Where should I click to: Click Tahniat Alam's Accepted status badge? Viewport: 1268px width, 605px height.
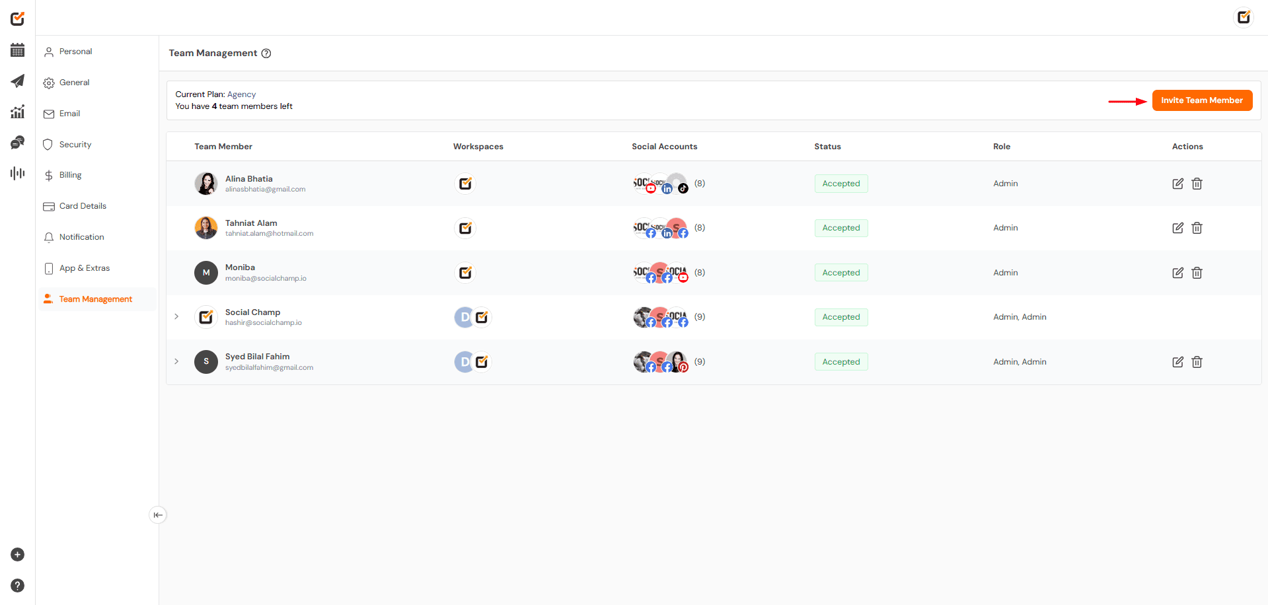[x=840, y=227]
